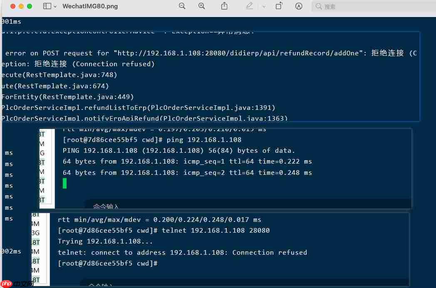
Task: Toggle the sidebar view icon
Action: pos(47,6)
